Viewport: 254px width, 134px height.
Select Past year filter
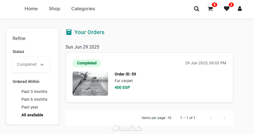point(30,107)
